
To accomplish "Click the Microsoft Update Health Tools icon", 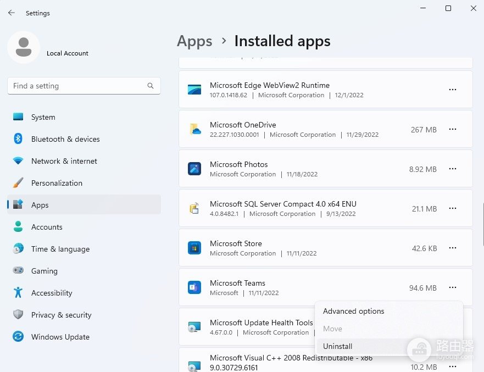I will (194, 326).
